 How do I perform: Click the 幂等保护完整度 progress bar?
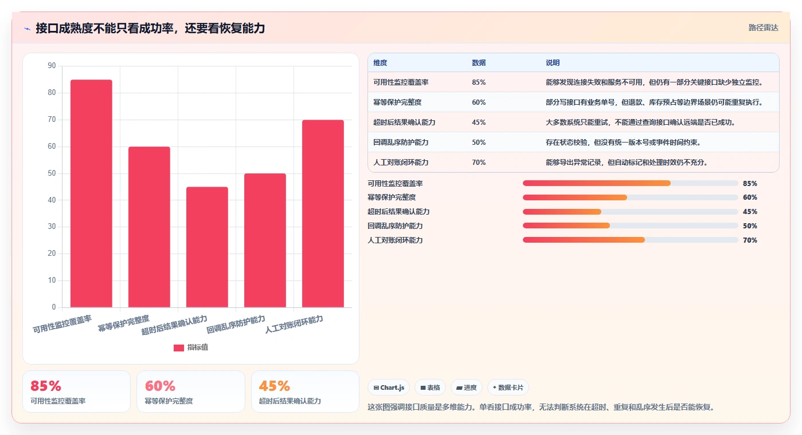pyautogui.click(x=631, y=197)
